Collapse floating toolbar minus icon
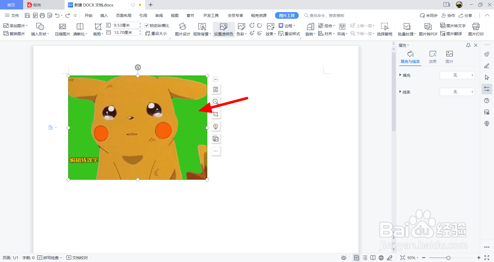 tap(216, 79)
